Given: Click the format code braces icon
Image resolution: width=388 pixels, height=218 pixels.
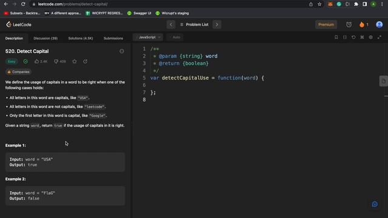Looking at the screenshot, I should click(345, 37).
